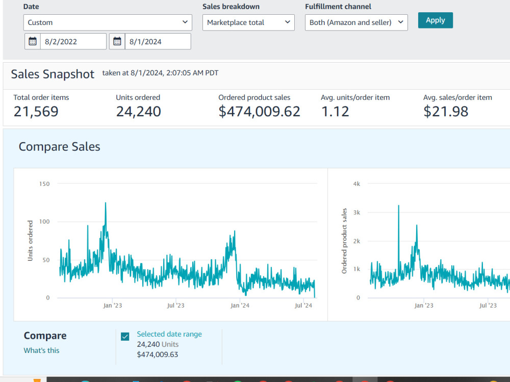Click the tallest spike on Ordered product sales chart
The image size is (510, 382).
[398, 206]
